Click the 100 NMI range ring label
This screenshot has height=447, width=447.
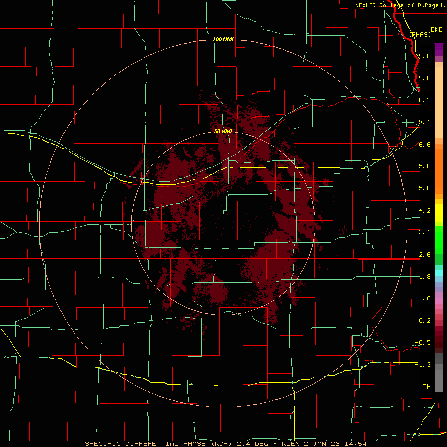[x=223, y=39]
